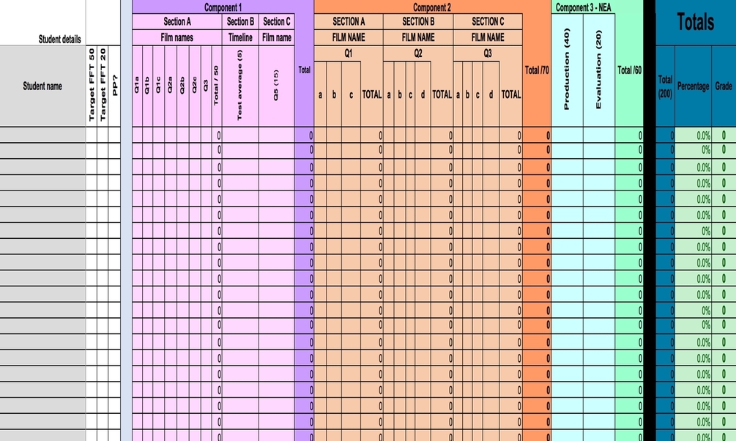This screenshot has height=441, width=736.
Task: Select the 'Total (200)' column header
Action: [x=665, y=86]
